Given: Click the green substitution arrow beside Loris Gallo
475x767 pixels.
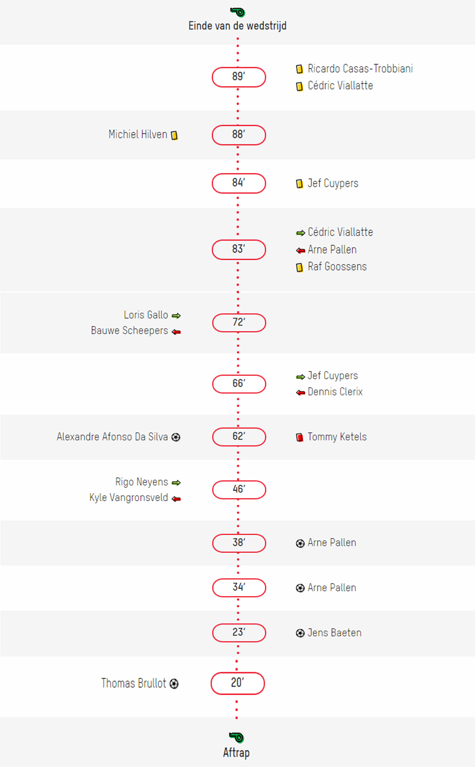Looking at the screenshot, I should click(176, 315).
